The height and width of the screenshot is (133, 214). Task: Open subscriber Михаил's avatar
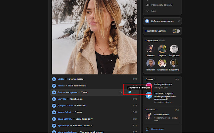(150, 49)
